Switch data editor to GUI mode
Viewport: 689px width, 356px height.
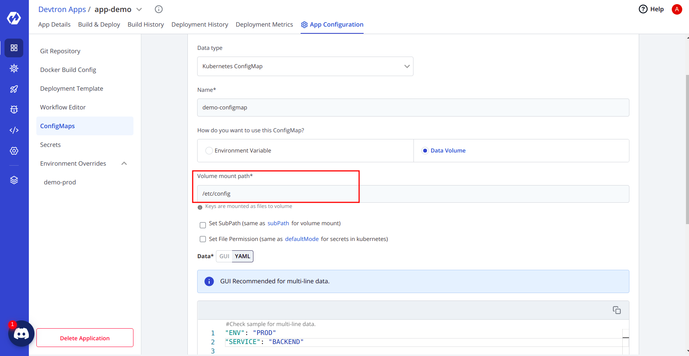(x=224, y=256)
